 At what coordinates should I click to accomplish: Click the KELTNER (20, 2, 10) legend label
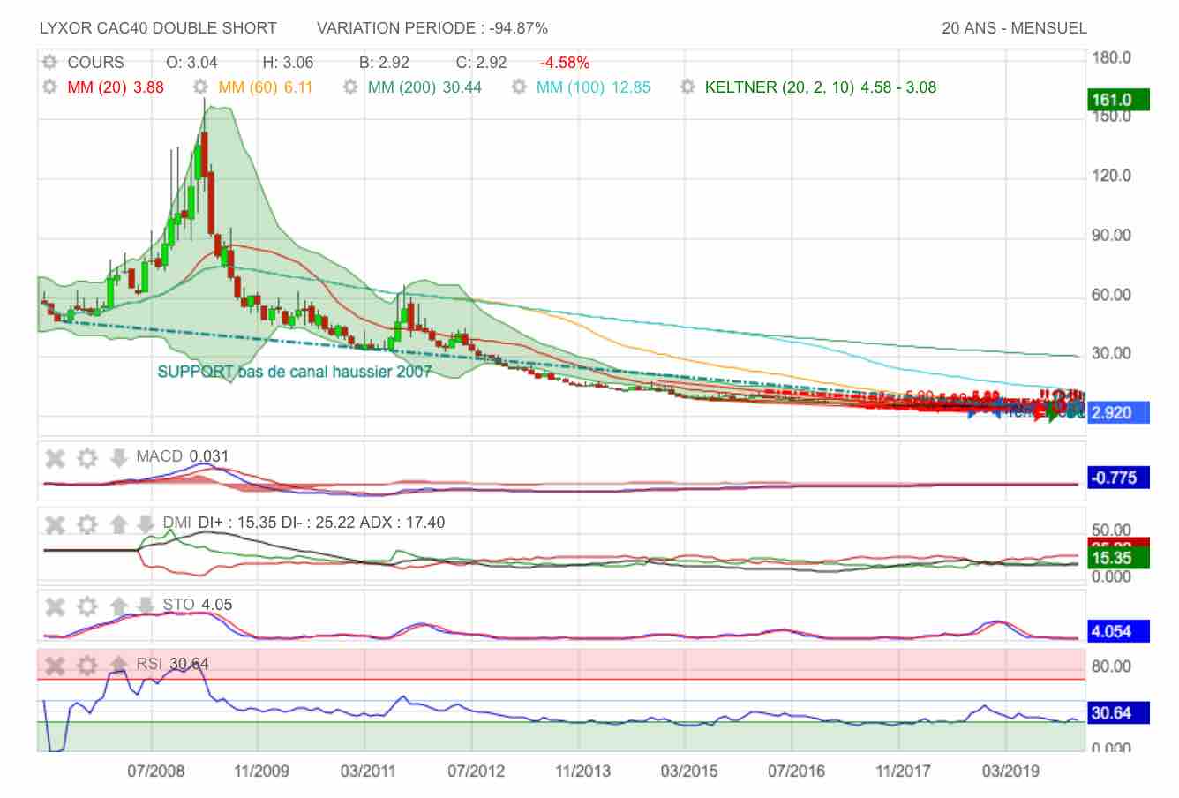coord(821,87)
